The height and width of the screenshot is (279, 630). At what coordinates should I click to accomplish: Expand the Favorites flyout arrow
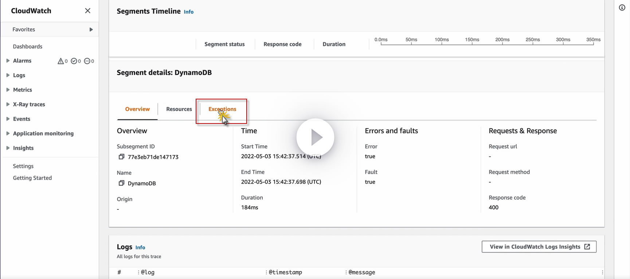[91, 30]
